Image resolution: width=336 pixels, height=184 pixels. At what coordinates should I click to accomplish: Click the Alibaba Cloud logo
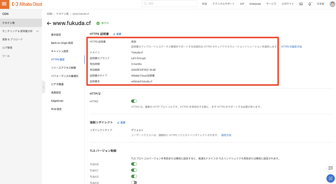(x=27, y=4)
